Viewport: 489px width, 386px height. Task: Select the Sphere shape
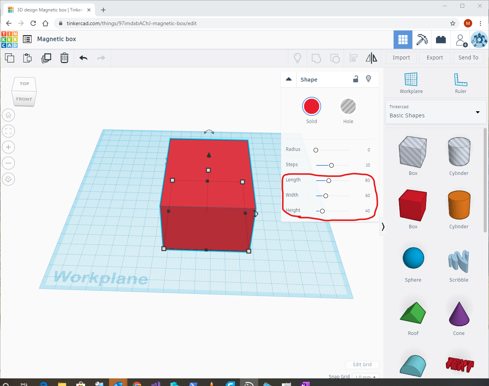click(x=413, y=258)
